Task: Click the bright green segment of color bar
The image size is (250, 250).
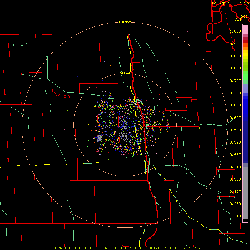Action: (245, 76)
